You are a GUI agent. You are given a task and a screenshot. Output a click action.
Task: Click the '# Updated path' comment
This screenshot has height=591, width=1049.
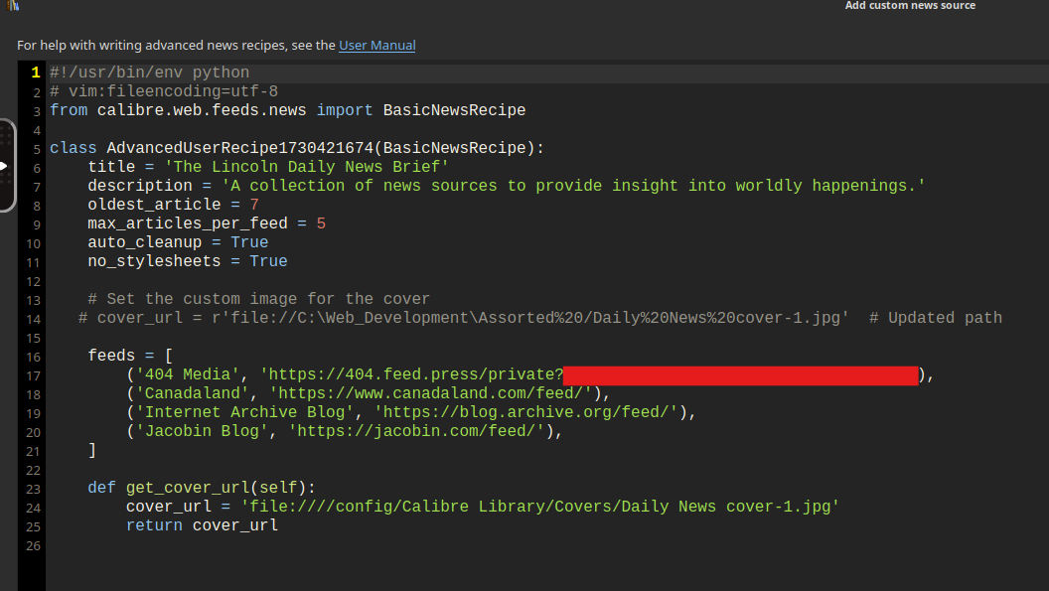click(x=936, y=317)
